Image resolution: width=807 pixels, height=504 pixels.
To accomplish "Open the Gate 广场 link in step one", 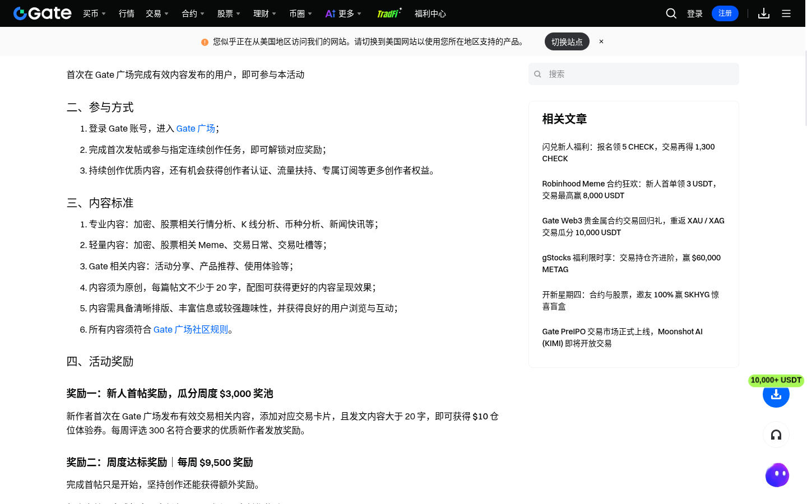I will click(x=196, y=129).
